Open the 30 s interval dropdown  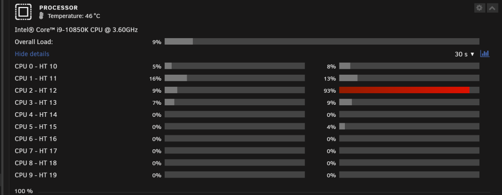point(464,54)
